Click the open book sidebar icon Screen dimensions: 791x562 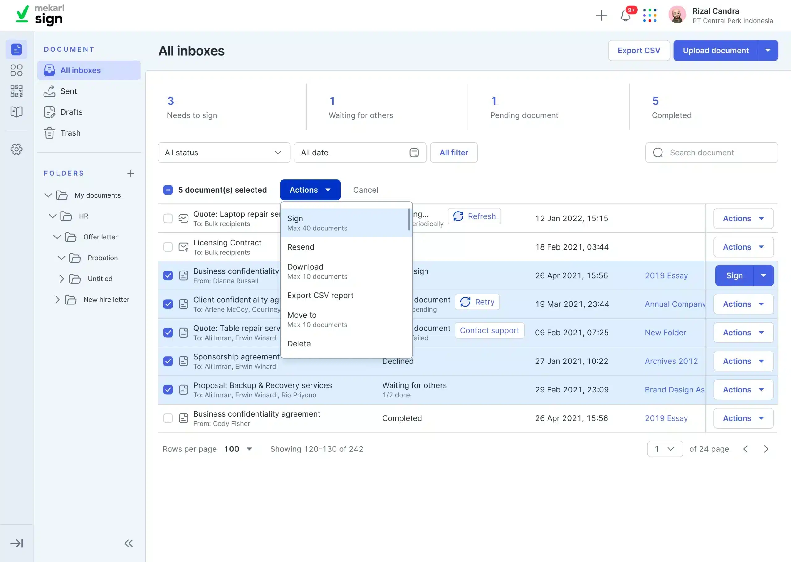16,112
